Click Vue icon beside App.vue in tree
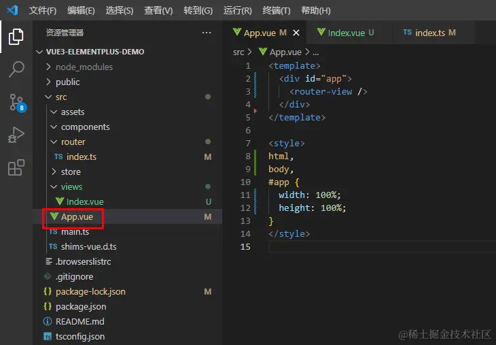496x345 pixels. 54,216
